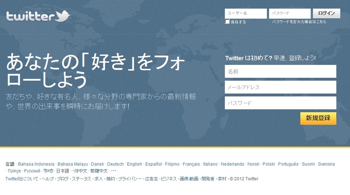Open the 素材 footer link

(222, 179)
